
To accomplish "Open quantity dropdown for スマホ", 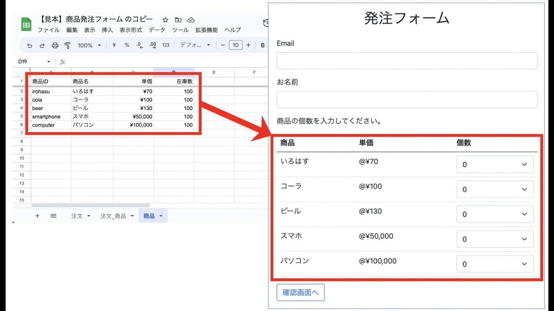I will 495,239.
